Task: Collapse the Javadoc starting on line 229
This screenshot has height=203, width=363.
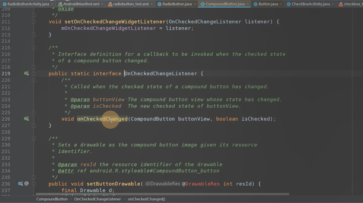Action: 34,139
